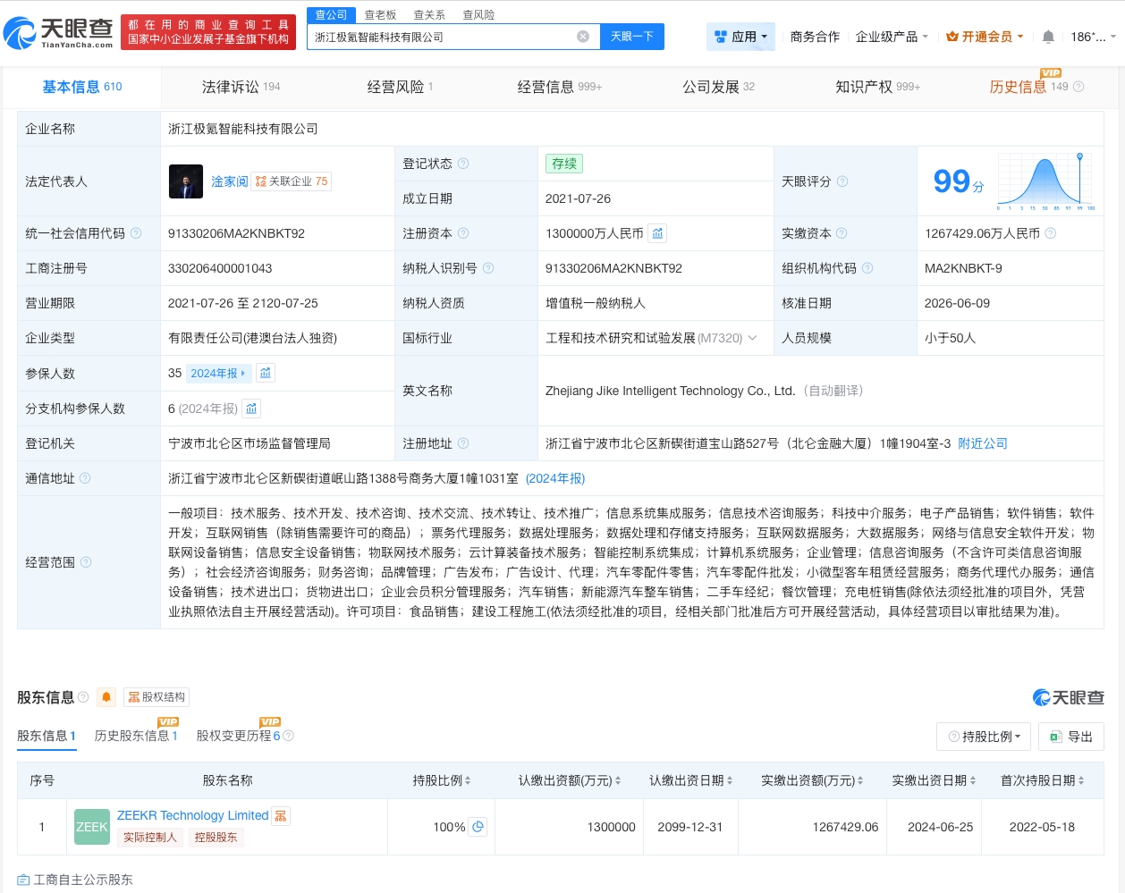Click the legal representative photo thumbnail

click(186, 181)
